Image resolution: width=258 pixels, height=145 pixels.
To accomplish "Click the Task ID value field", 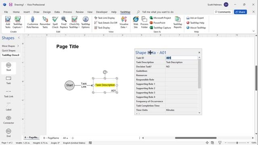I will (x=181, y=58).
